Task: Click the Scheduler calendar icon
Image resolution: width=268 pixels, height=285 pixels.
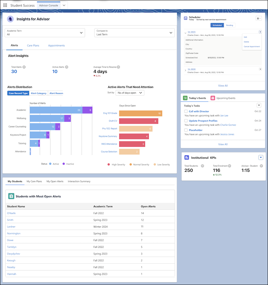Action: point(186,18)
